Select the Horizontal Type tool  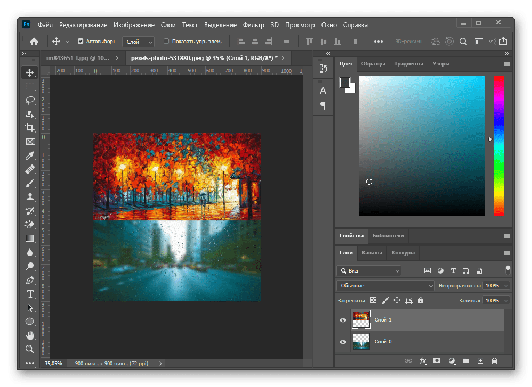[x=30, y=294]
